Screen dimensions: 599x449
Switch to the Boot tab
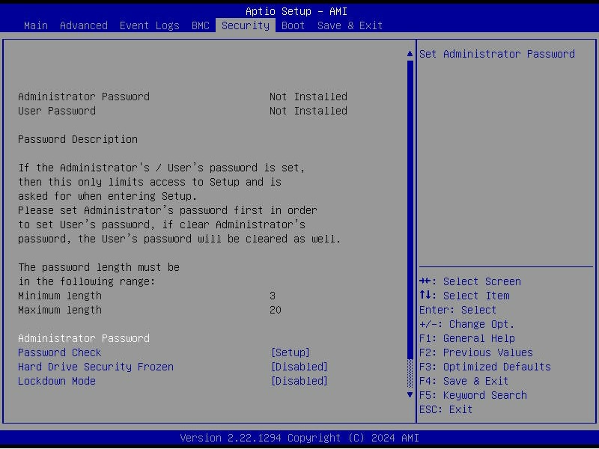293,25
